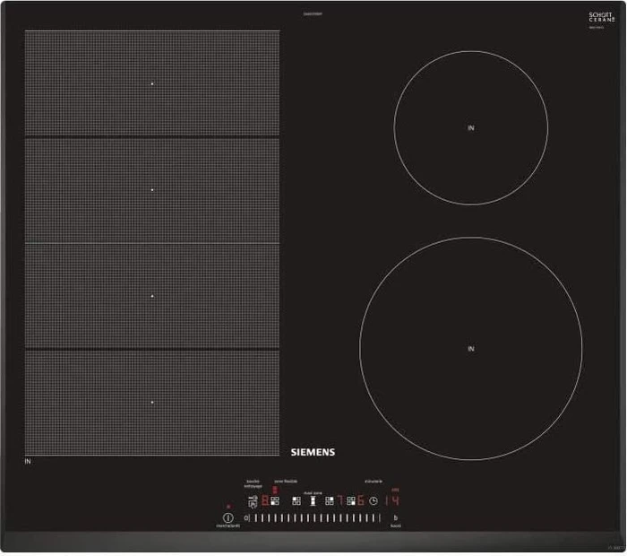
Task: Tap the timer clock icon
Action: (374, 501)
